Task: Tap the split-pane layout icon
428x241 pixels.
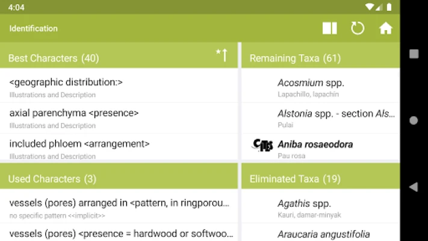Action: coord(329,28)
